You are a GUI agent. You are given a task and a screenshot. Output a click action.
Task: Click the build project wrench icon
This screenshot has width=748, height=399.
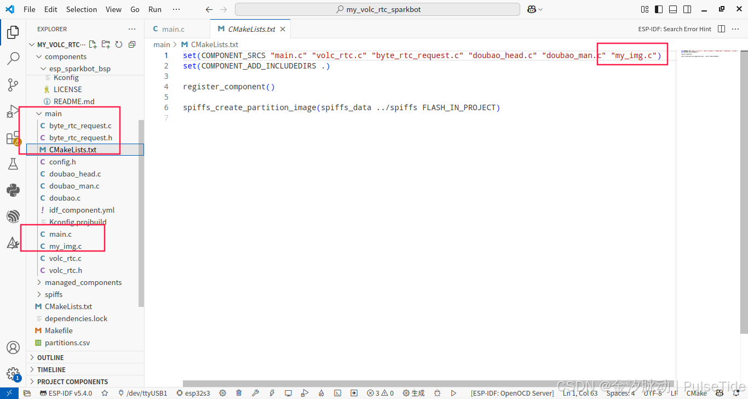point(255,393)
